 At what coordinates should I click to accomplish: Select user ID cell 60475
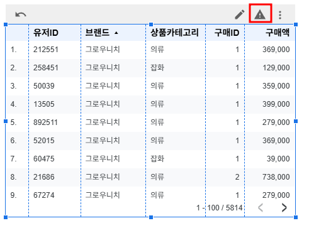point(44,159)
